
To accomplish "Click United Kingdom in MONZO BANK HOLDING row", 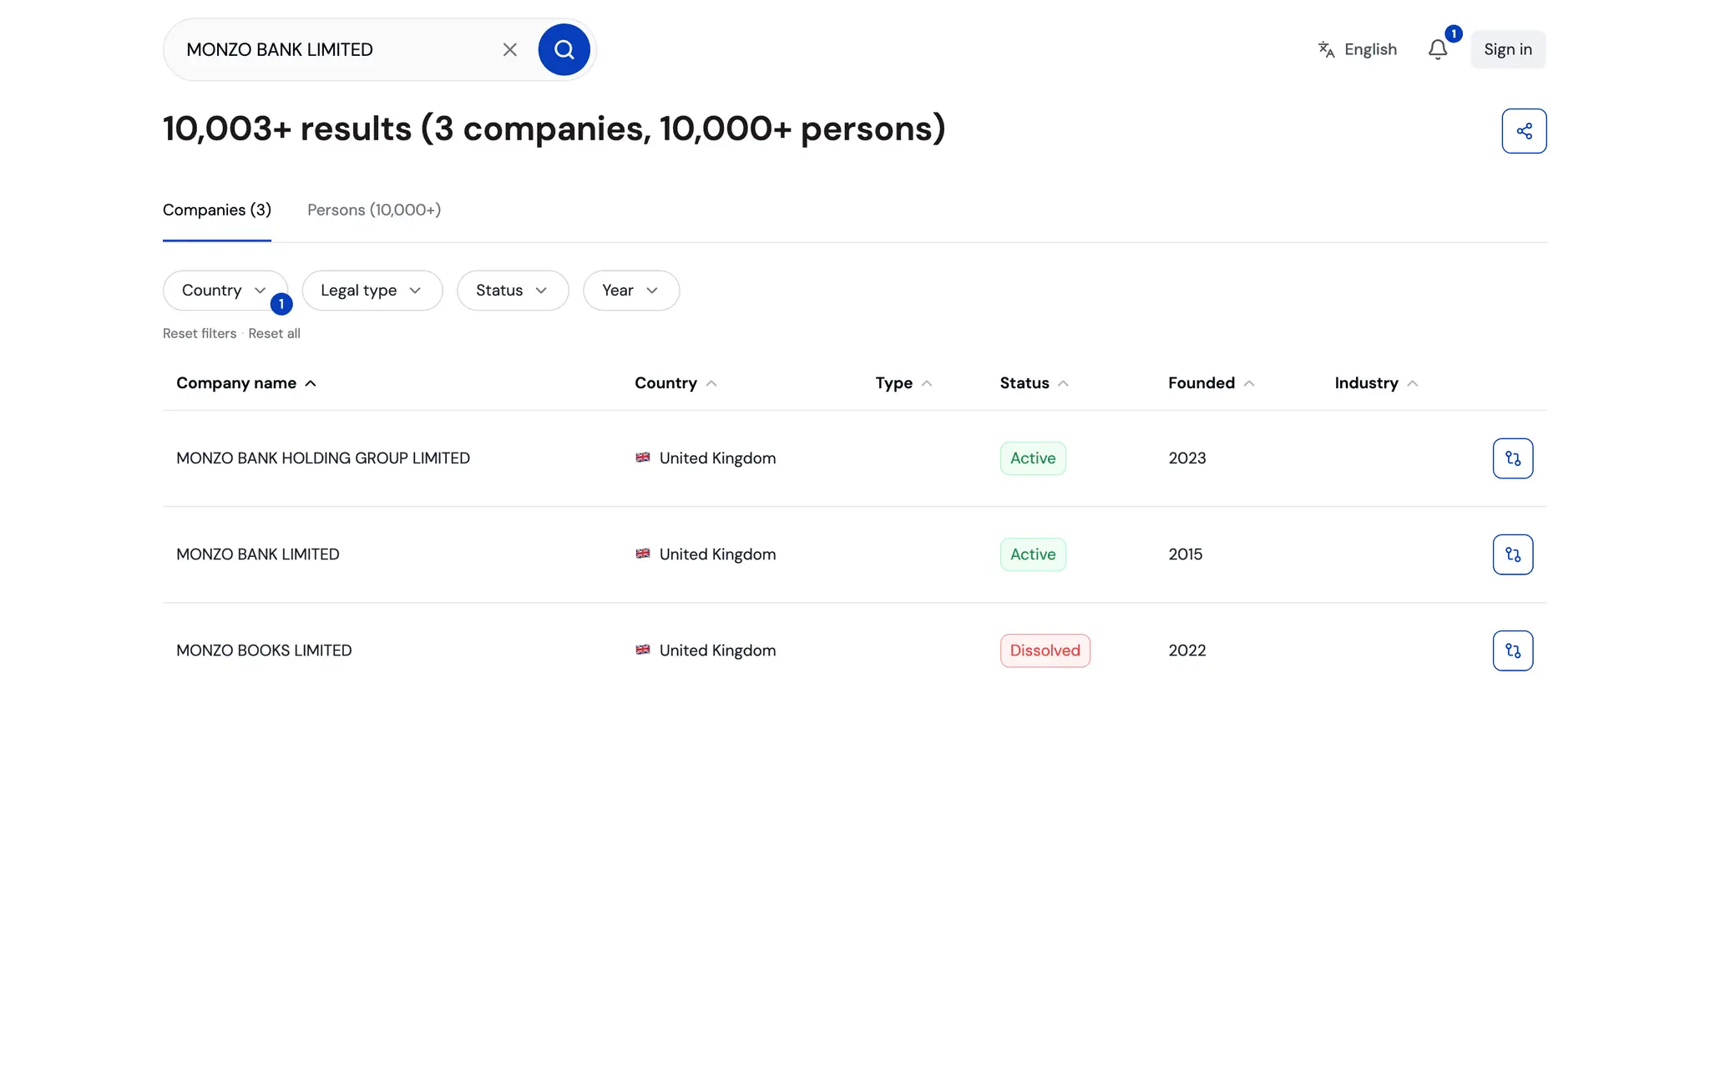I will coord(717,458).
